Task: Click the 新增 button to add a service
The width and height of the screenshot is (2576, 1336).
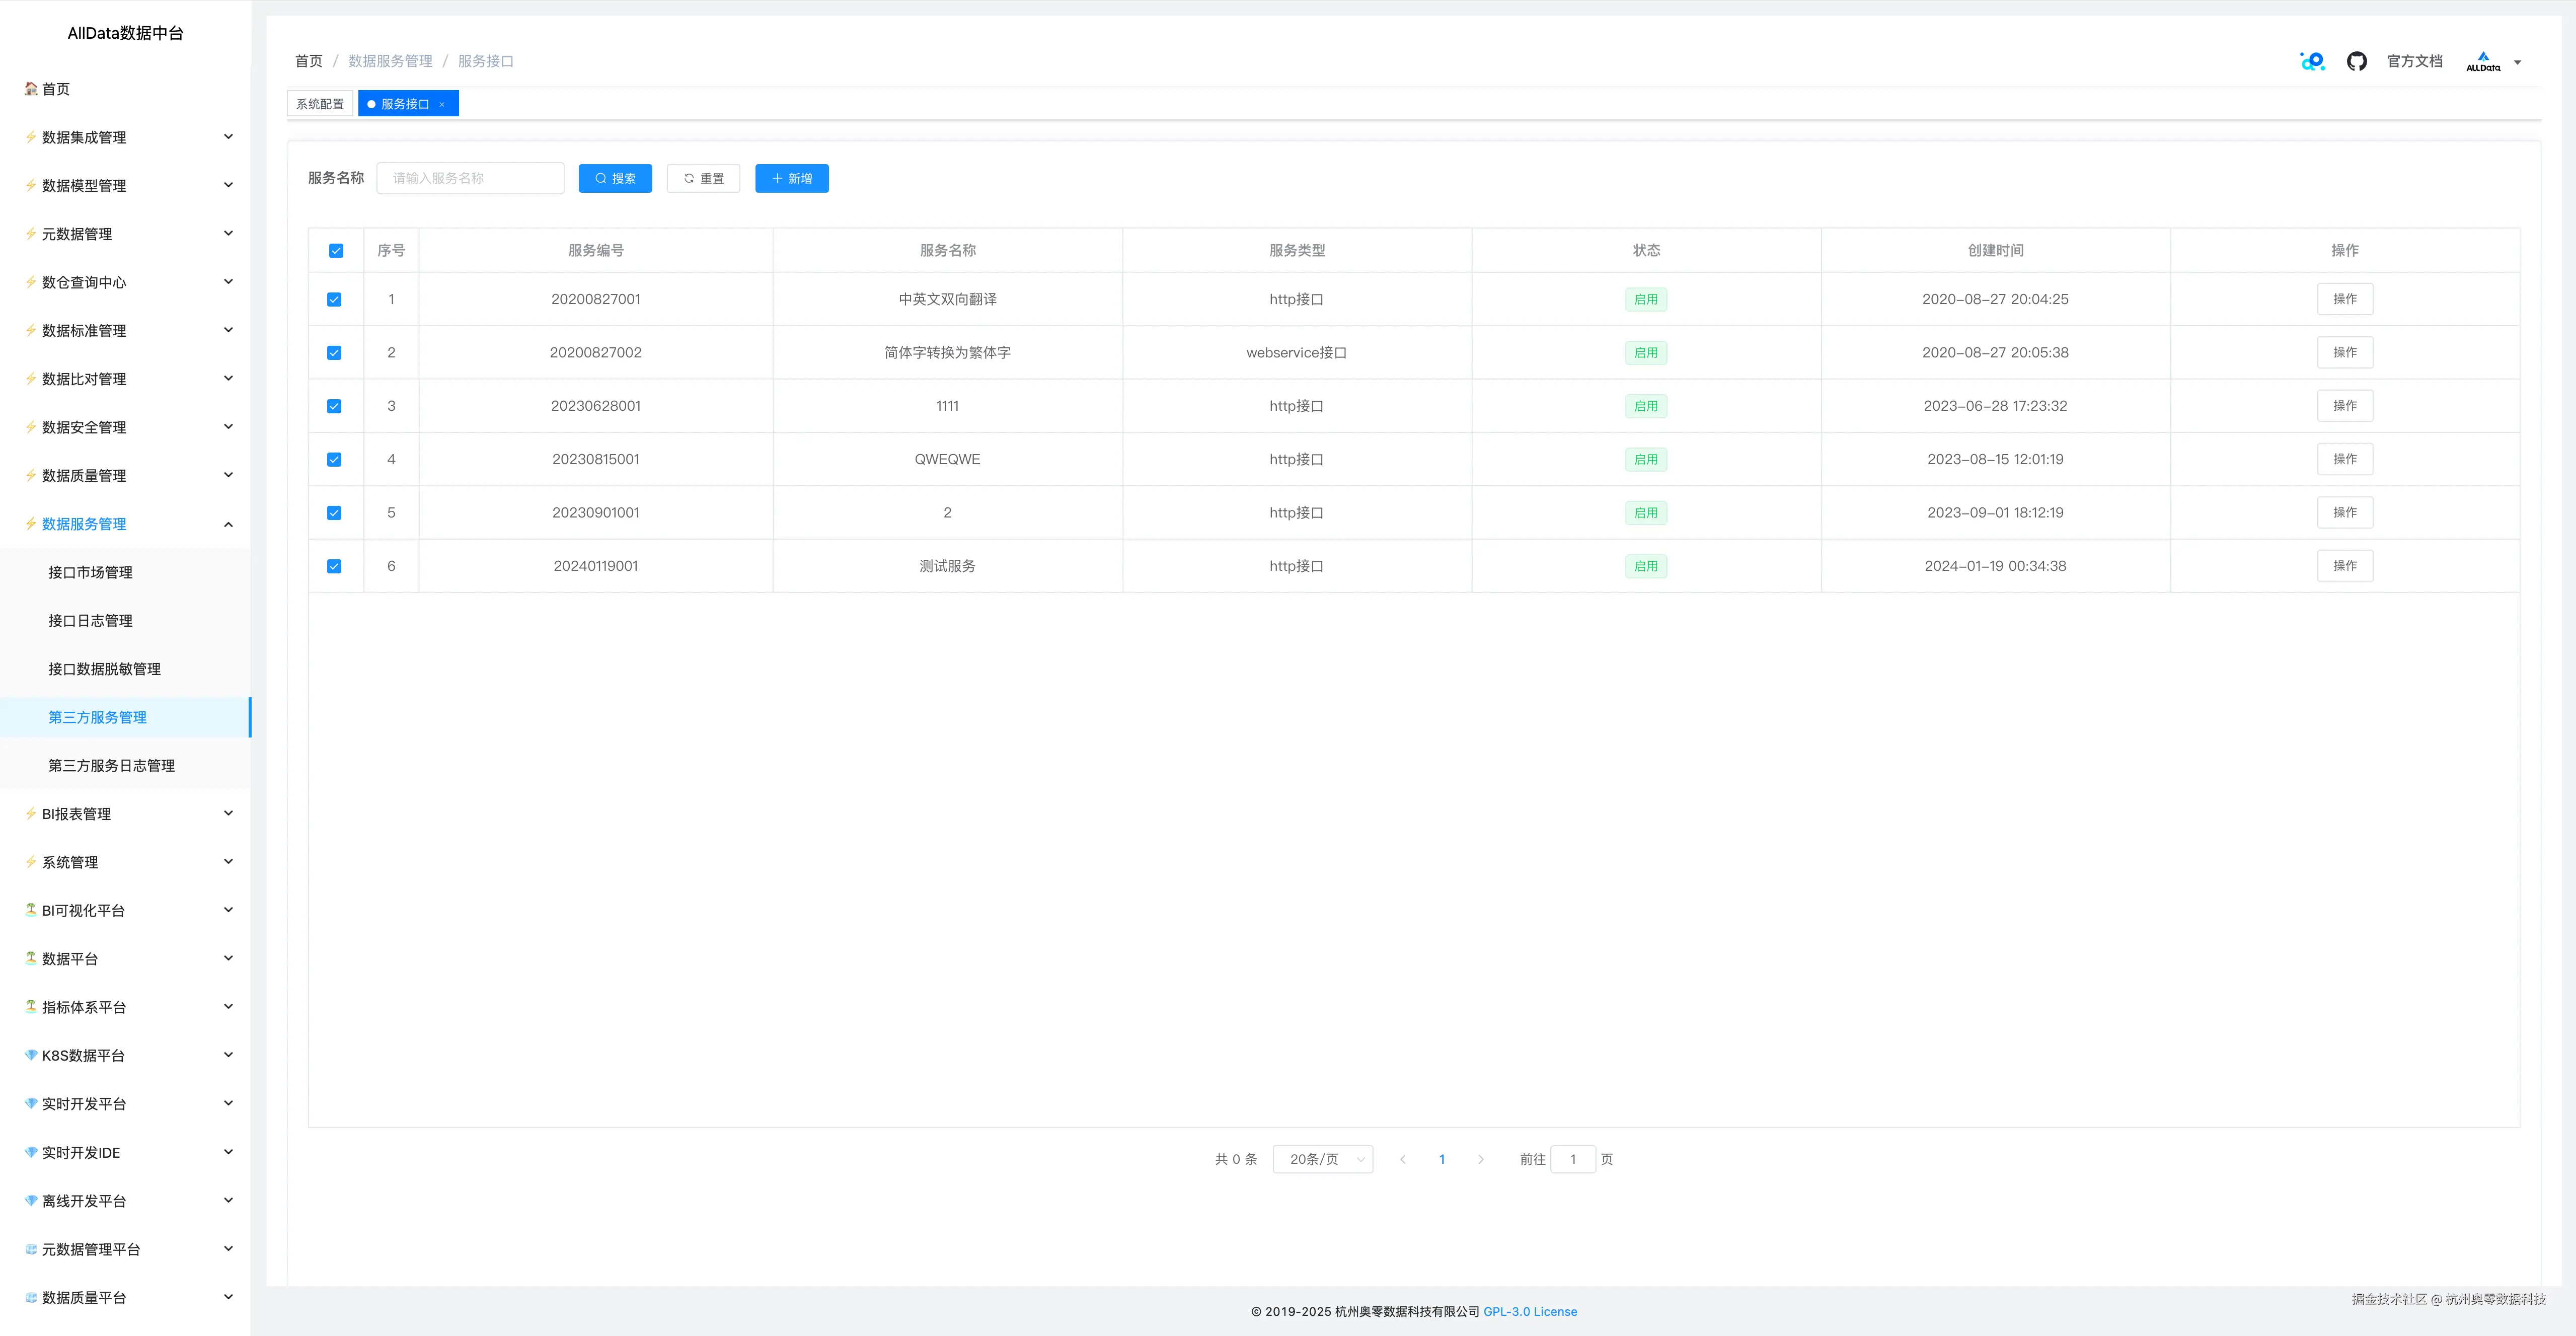Action: click(x=791, y=178)
